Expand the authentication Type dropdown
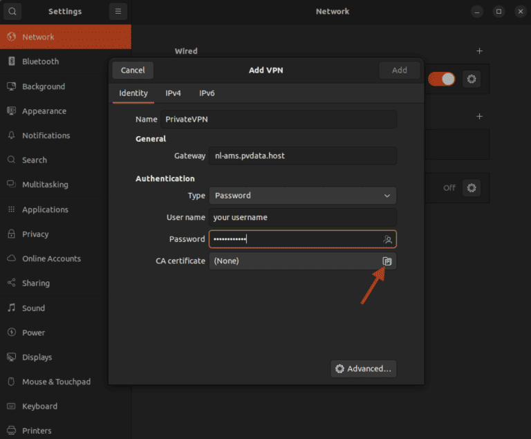The width and height of the screenshot is (531, 439). (x=303, y=196)
